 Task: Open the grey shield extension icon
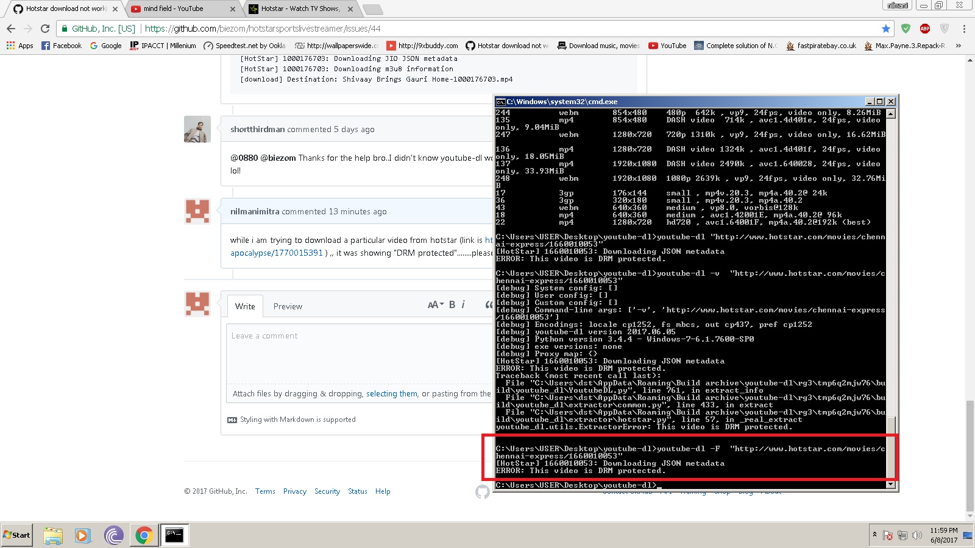click(x=945, y=29)
